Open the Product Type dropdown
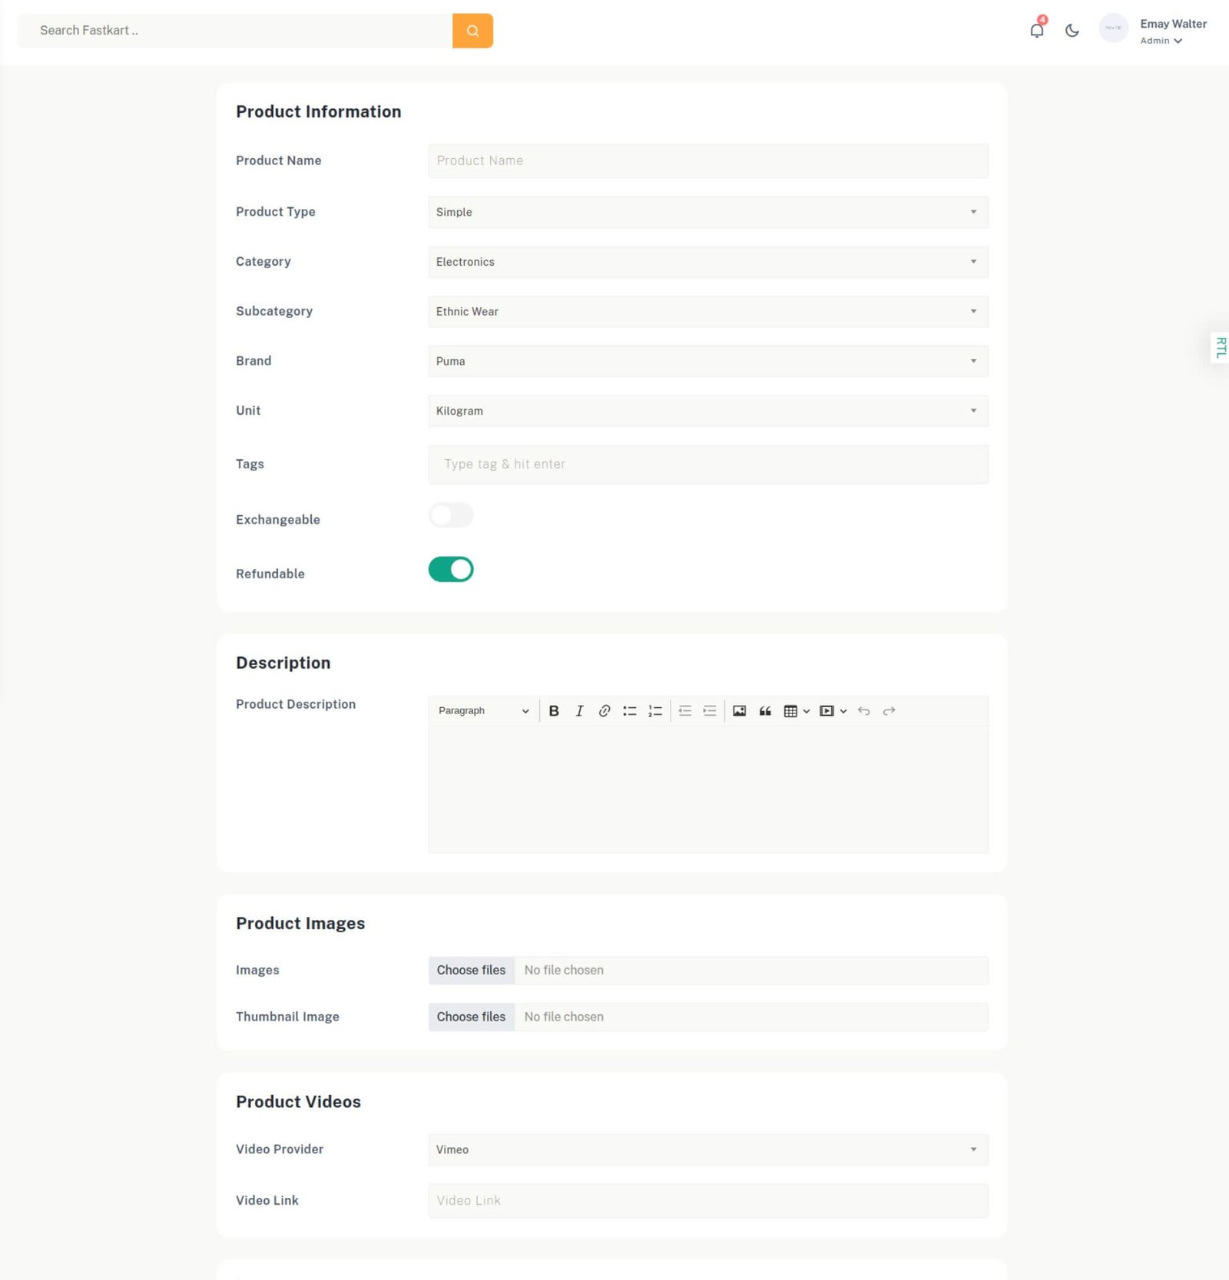This screenshot has height=1280, width=1229. [x=707, y=212]
